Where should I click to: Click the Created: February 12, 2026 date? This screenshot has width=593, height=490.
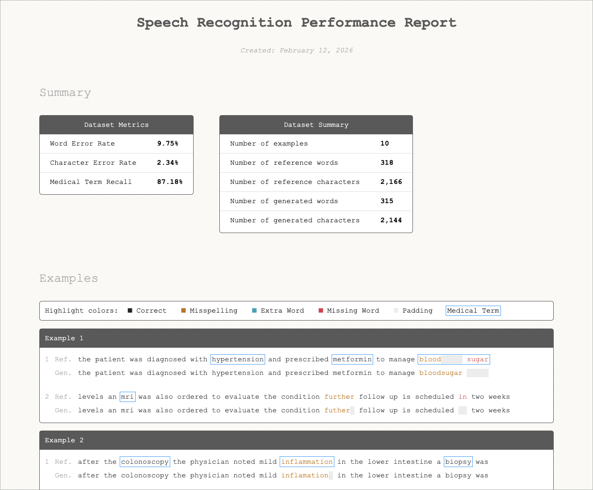296,51
